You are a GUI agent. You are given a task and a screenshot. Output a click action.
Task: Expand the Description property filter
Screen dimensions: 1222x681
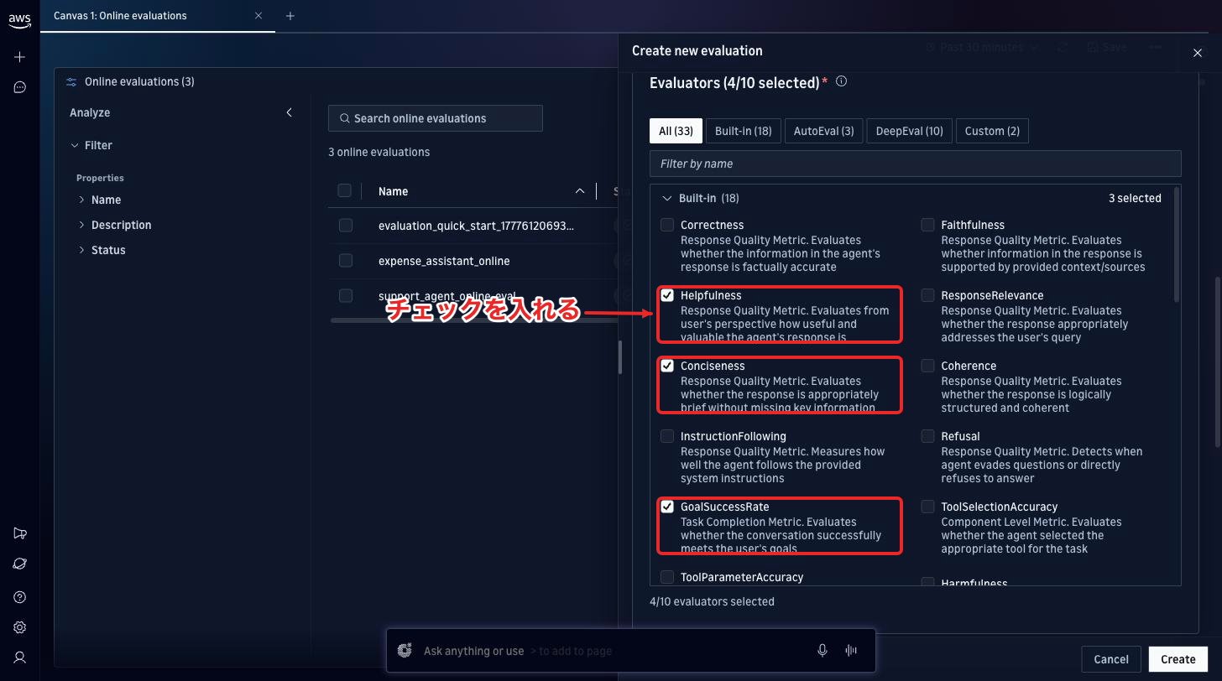tap(82, 225)
